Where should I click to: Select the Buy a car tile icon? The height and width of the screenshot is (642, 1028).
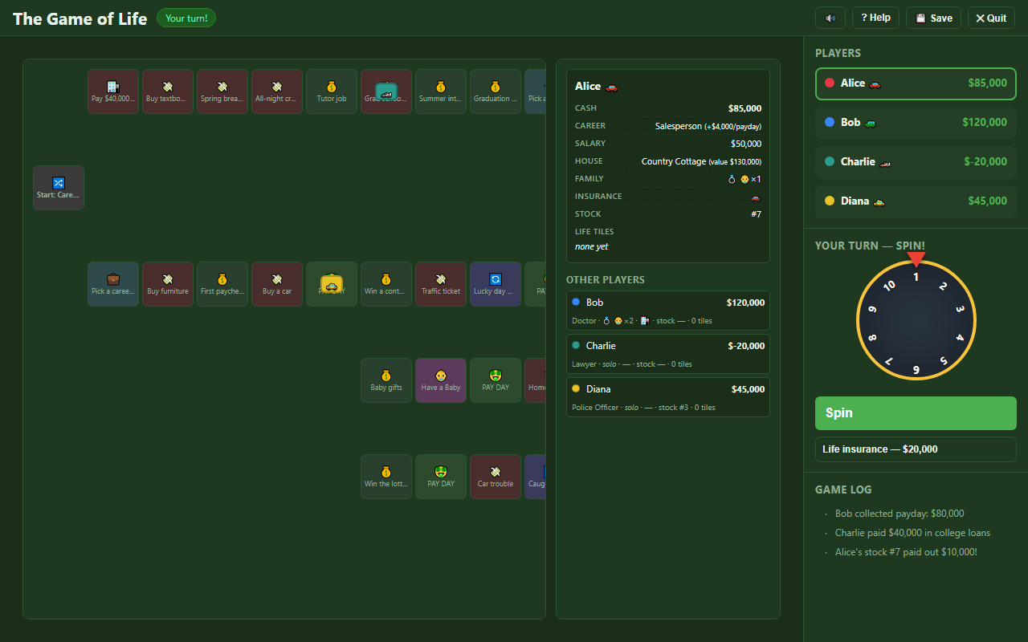[277, 279]
